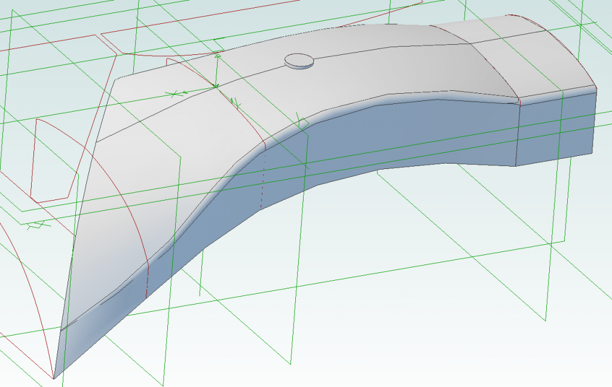
Task: Select the green vertical dimension arrow on top
Action: 217,70
